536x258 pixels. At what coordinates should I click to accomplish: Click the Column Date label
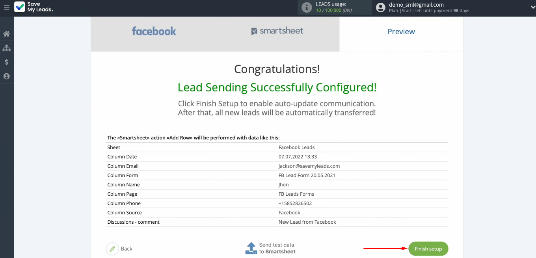(x=122, y=157)
